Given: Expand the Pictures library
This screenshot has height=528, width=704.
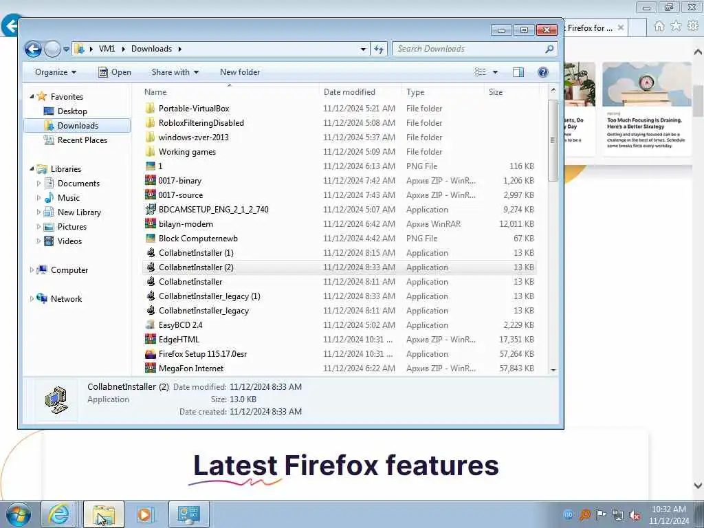Looking at the screenshot, I should (38, 227).
